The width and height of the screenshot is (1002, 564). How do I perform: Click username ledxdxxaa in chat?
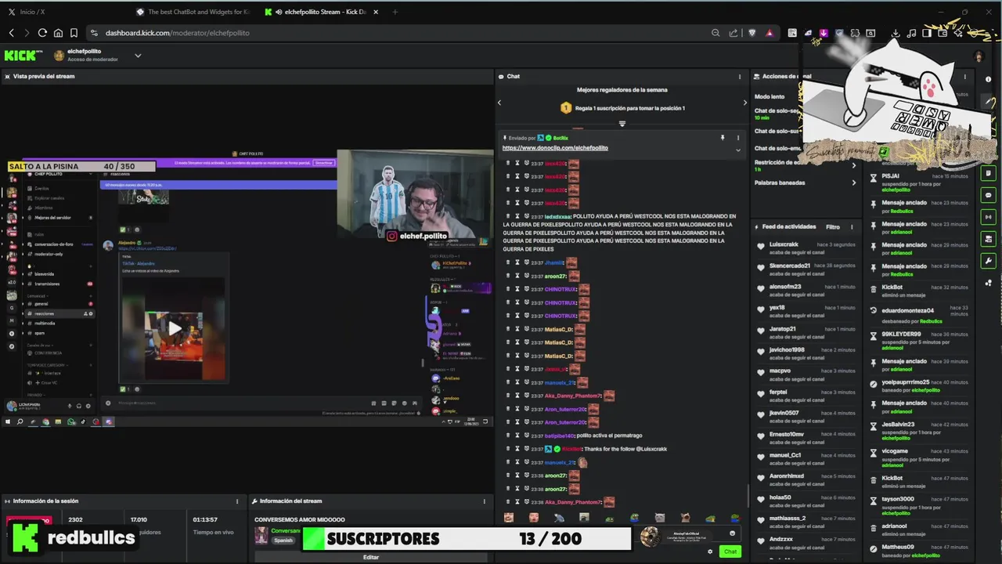(557, 216)
